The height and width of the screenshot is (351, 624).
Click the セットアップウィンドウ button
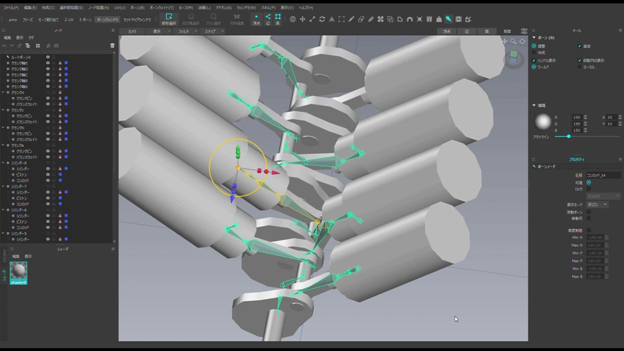click(x=136, y=19)
